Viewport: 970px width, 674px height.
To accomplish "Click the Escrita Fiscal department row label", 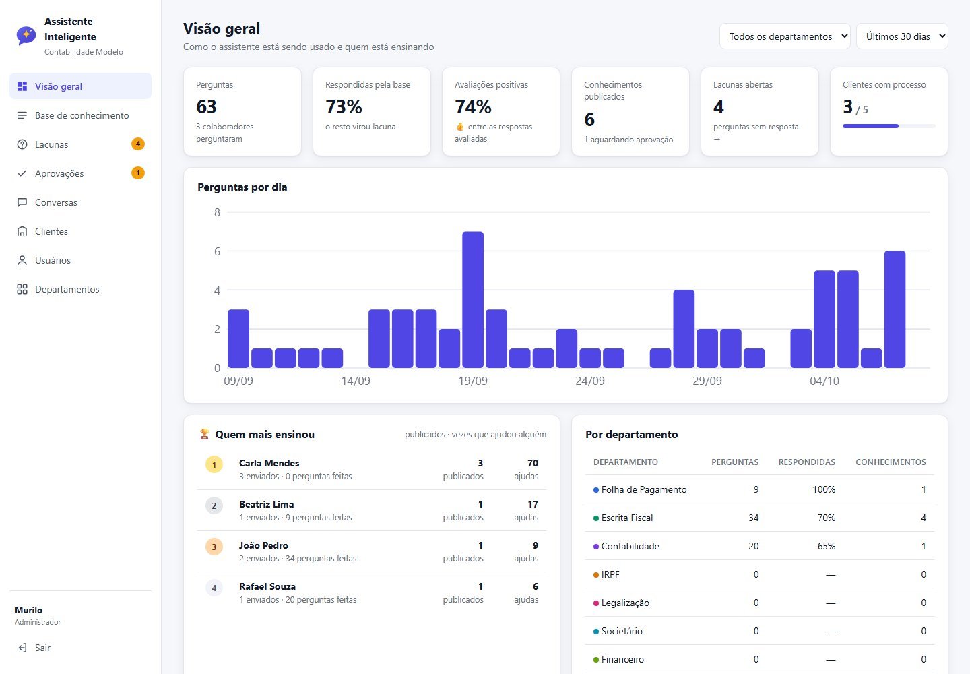I will pos(627,518).
